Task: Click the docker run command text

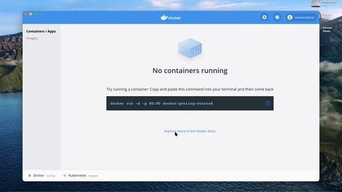Action: 161,103
